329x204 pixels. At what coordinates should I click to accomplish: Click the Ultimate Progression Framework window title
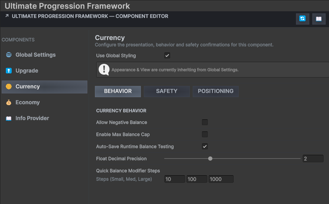click(67, 6)
